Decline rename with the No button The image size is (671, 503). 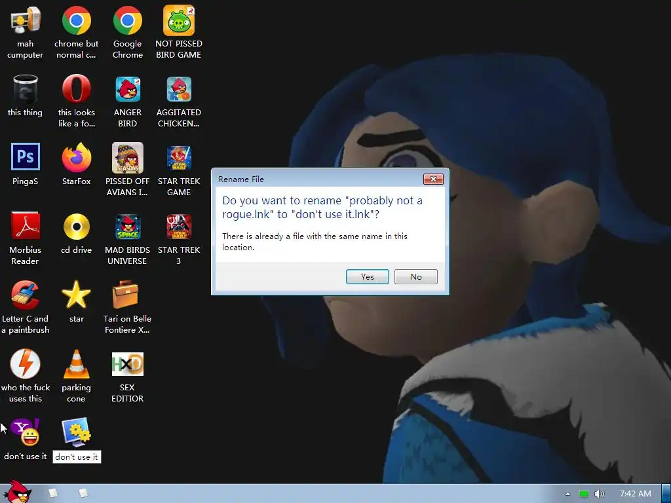(x=416, y=277)
